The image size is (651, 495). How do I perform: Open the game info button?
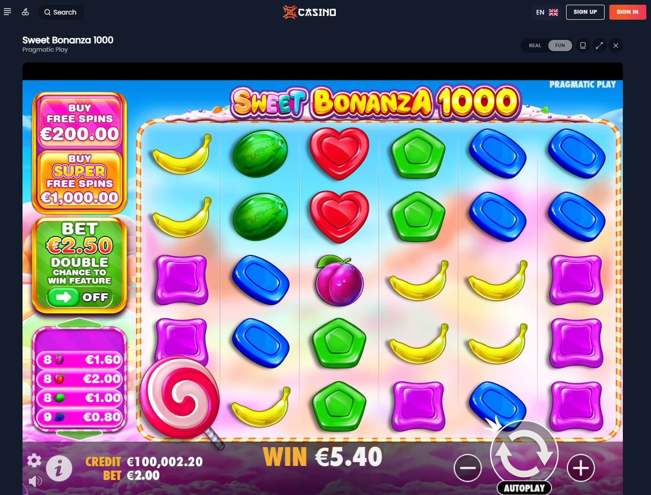(59, 468)
